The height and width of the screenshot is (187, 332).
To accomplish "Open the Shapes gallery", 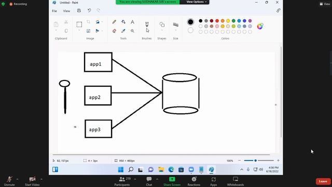I will pos(162,24).
